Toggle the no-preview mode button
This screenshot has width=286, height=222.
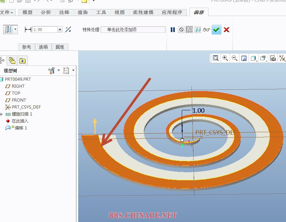tap(181, 30)
